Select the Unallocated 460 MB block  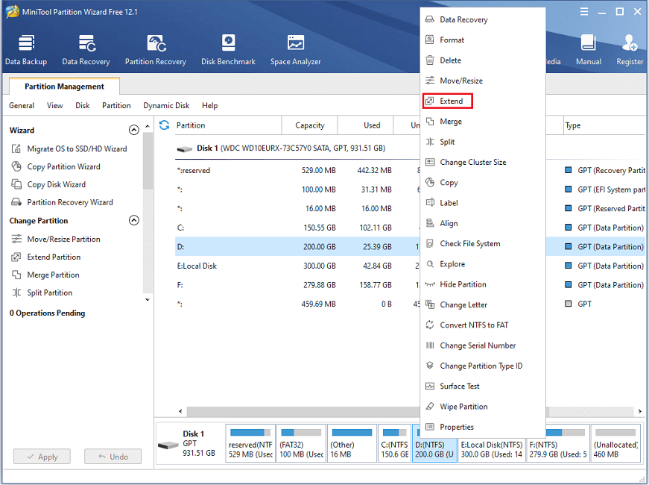[616, 443]
